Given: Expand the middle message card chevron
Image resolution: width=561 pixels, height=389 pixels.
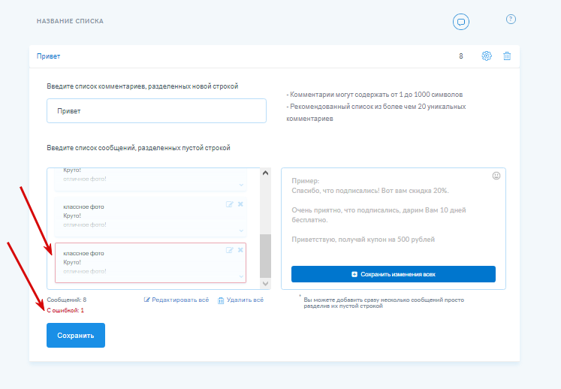Looking at the screenshot, I should [x=241, y=230].
